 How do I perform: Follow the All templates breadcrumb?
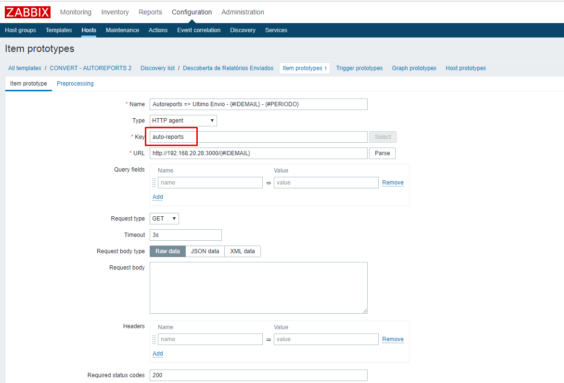tap(25, 68)
